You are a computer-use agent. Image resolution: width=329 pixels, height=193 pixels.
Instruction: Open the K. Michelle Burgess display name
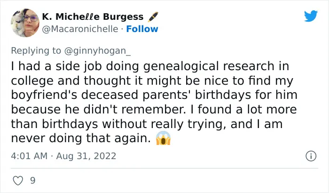tap(93, 16)
